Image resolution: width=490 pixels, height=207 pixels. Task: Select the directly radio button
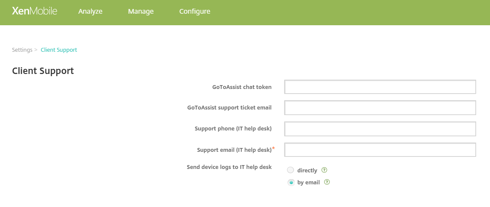[291, 170]
